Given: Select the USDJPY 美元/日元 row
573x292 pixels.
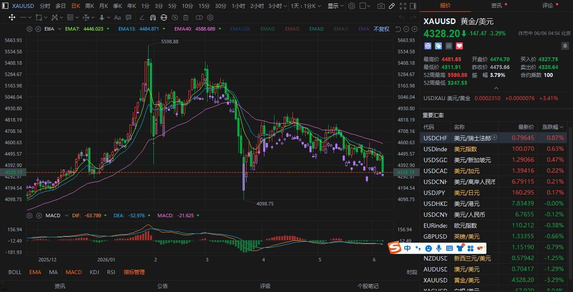Looking at the screenshot, I should pyautogui.click(x=493, y=193).
